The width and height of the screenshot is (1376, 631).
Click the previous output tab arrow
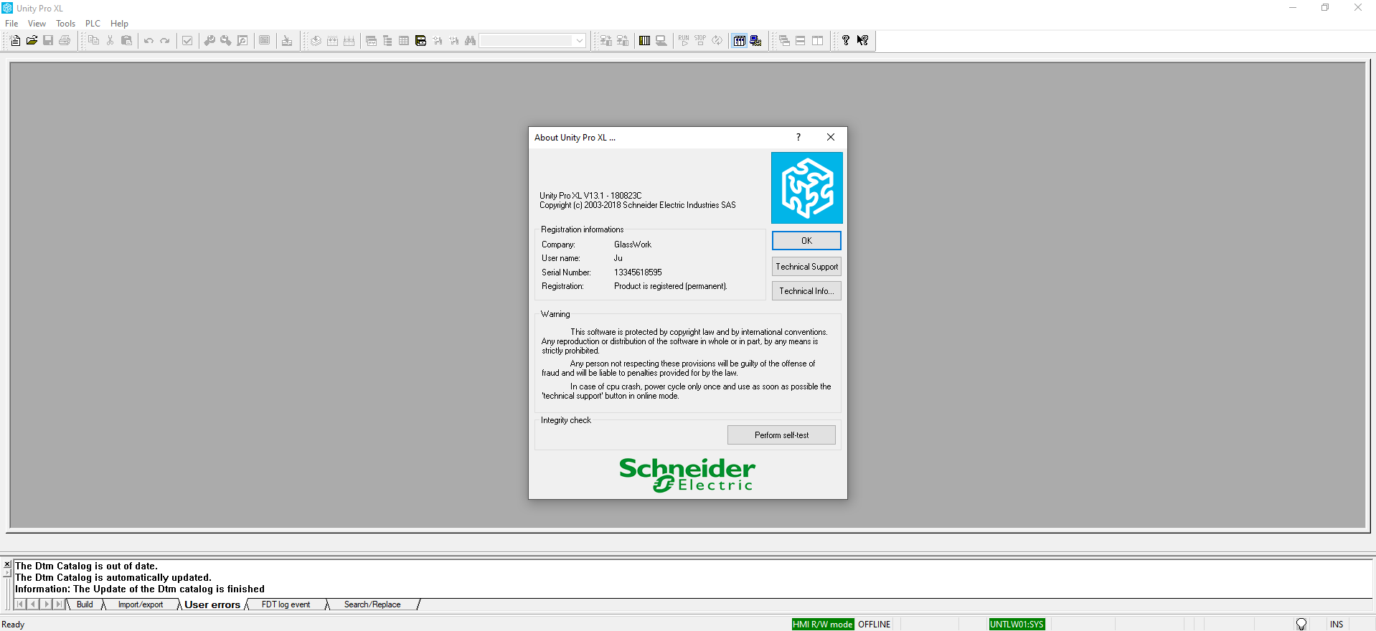(x=33, y=604)
